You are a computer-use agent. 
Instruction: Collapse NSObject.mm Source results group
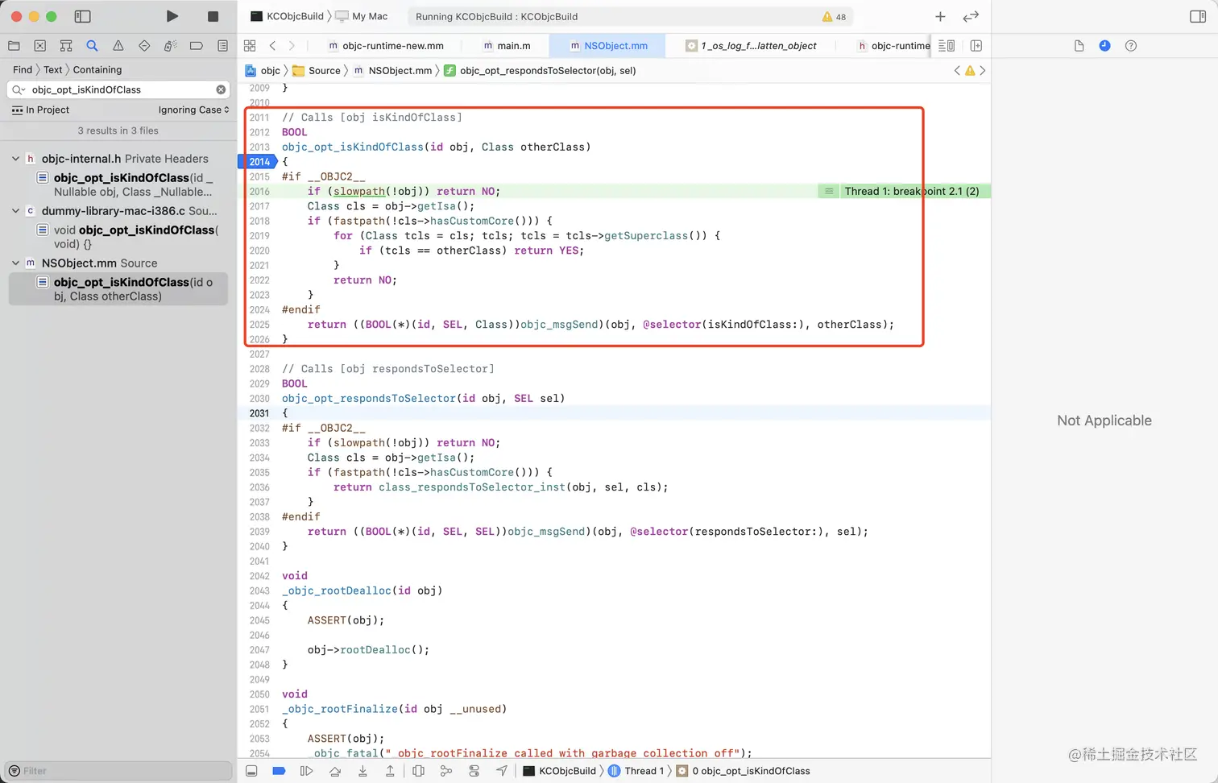15,263
